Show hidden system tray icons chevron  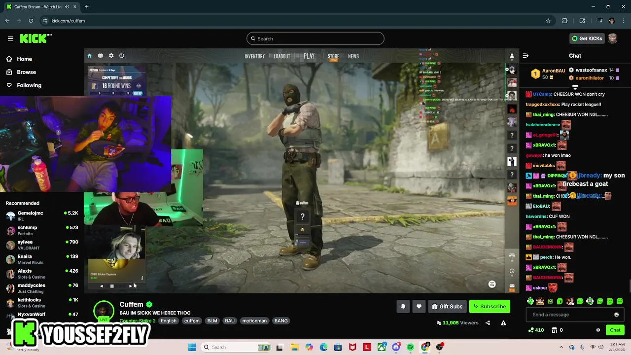pos(561,347)
